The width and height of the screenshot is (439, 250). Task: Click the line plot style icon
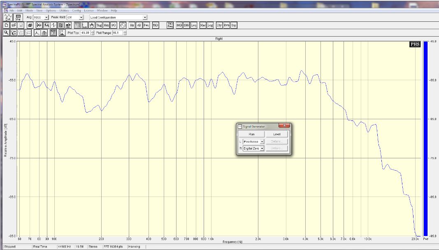tap(37, 33)
